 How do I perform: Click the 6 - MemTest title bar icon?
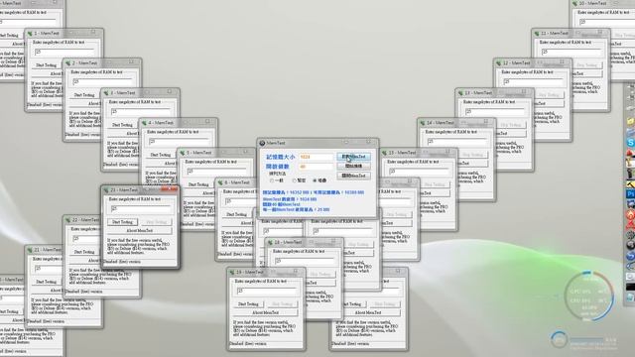(220, 182)
